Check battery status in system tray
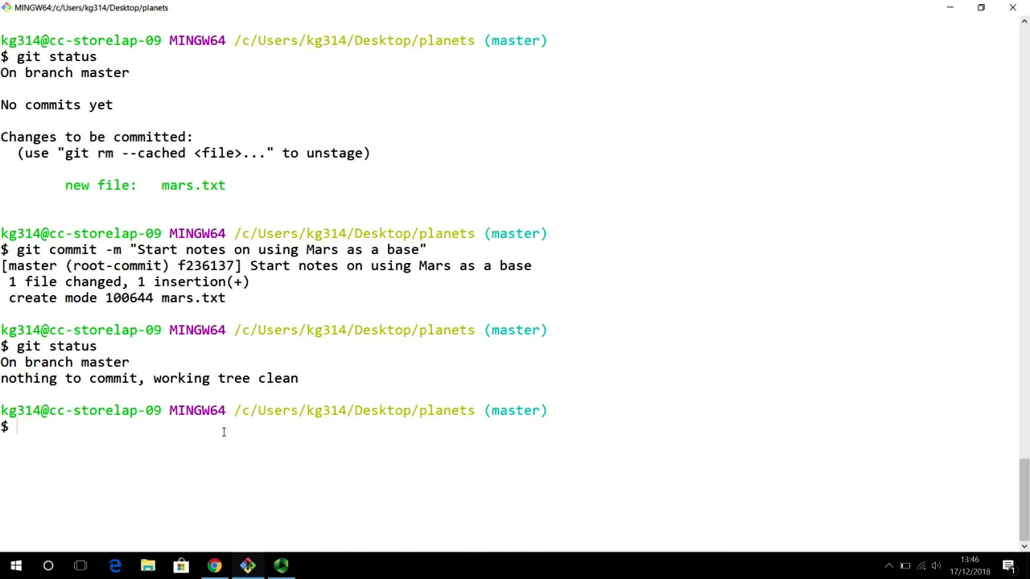 tap(905, 566)
